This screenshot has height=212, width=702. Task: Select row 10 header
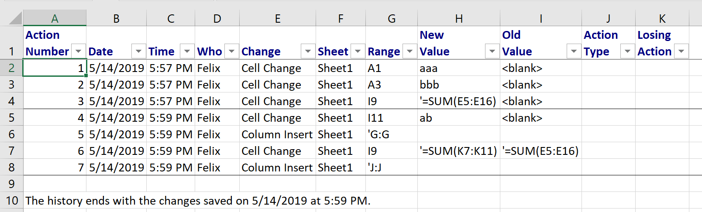click(x=11, y=201)
